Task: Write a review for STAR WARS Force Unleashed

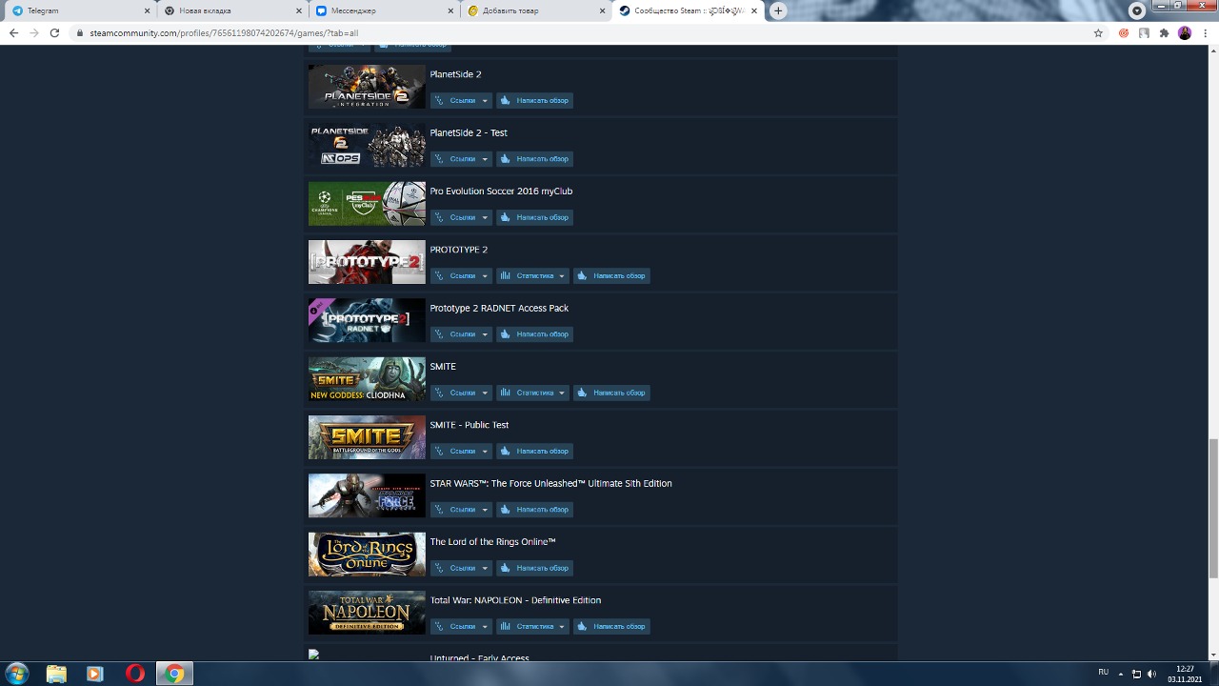Action: coord(534,510)
